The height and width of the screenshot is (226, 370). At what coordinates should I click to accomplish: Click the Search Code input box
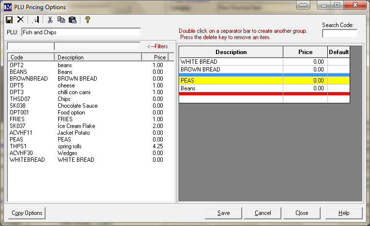point(340,33)
